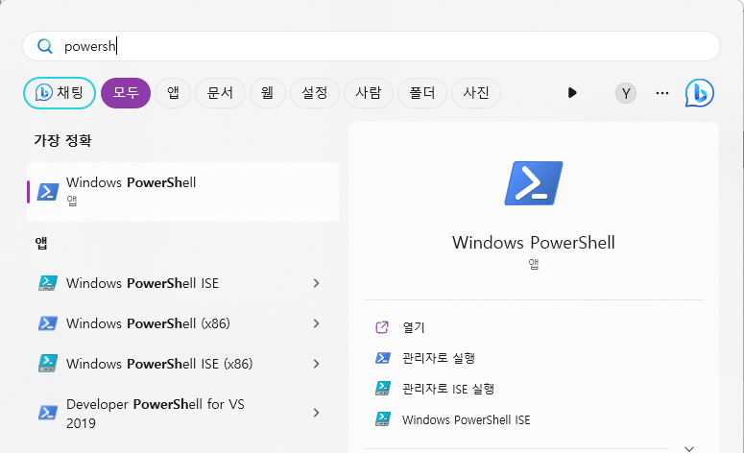Select the 앱 filter tab
The image size is (744, 453).
[x=173, y=93]
